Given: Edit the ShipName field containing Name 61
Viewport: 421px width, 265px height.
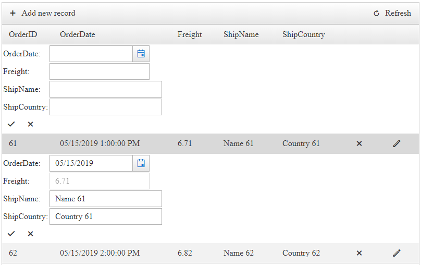Looking at the screenshot, I should (x=105, y=199).
